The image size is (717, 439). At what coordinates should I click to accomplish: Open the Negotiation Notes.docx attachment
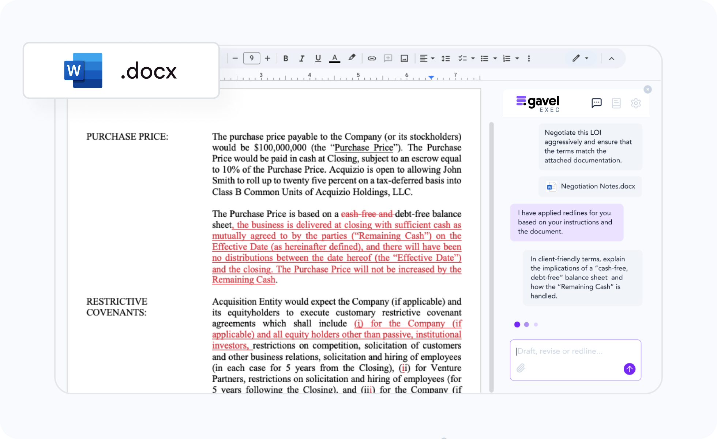(590, 187)
